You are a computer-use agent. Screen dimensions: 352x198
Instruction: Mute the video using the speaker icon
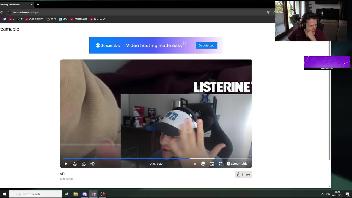coord(92,164)
